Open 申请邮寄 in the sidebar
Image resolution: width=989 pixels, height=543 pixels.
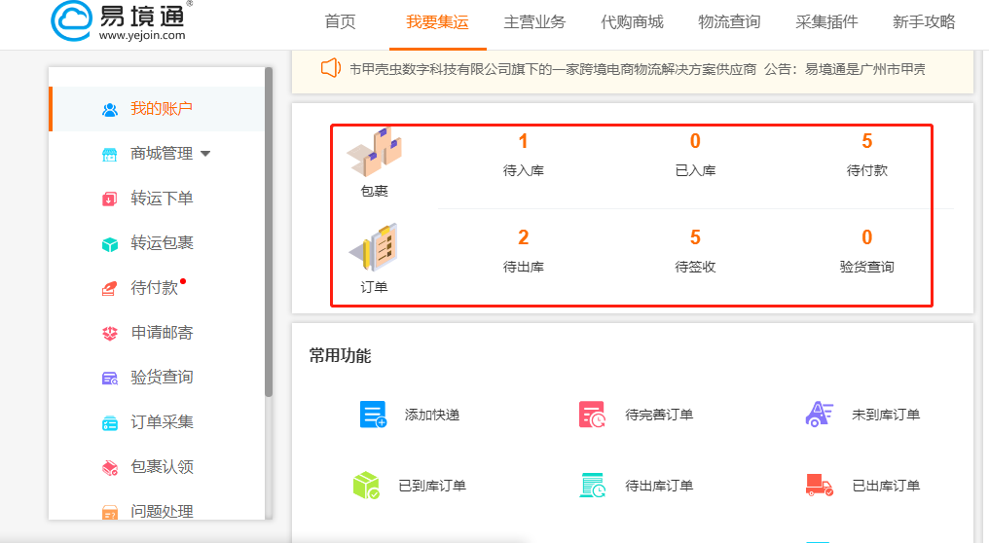(x=162, y=333)
